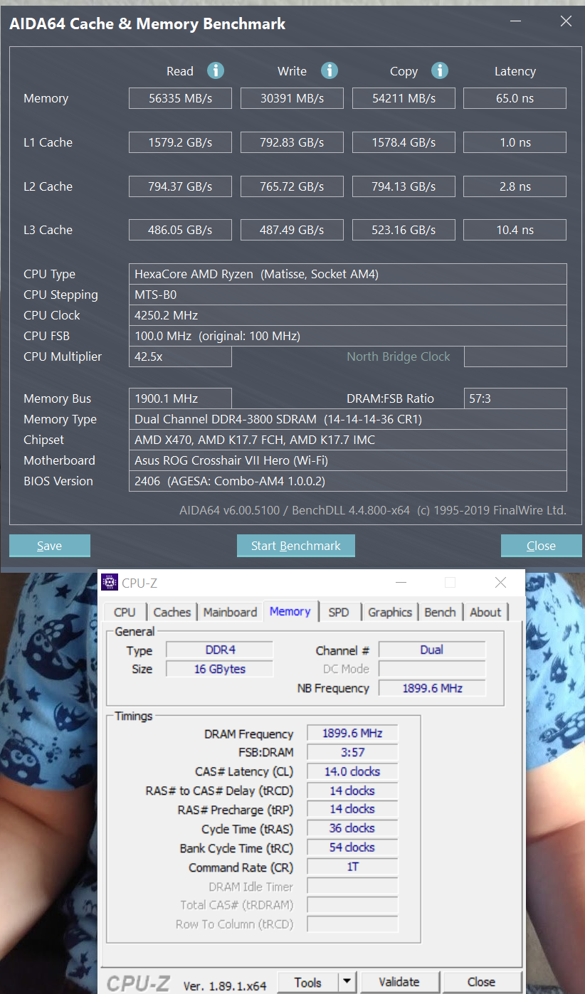Click the CPU Type HexaCore AMD Ryzen field
This screenshot has width=585, height=994.
348,274
